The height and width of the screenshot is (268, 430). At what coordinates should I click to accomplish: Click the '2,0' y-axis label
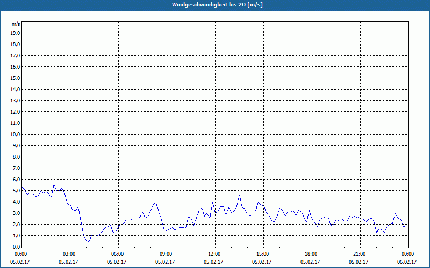point(16,224)
